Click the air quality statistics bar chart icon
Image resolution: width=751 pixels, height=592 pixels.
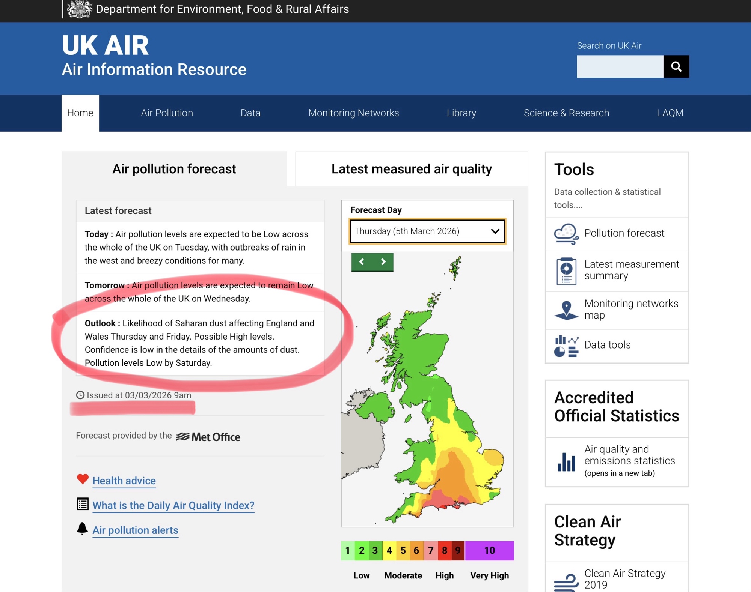566,461
